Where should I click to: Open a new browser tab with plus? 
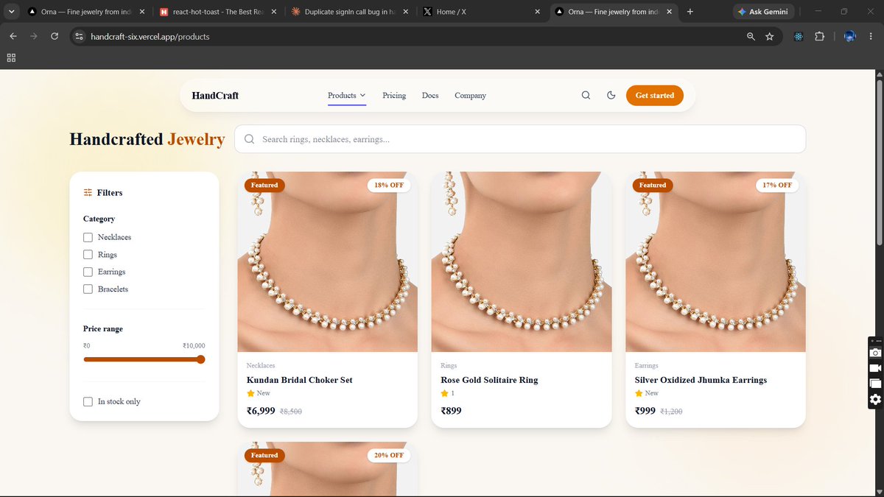[690, 12]
